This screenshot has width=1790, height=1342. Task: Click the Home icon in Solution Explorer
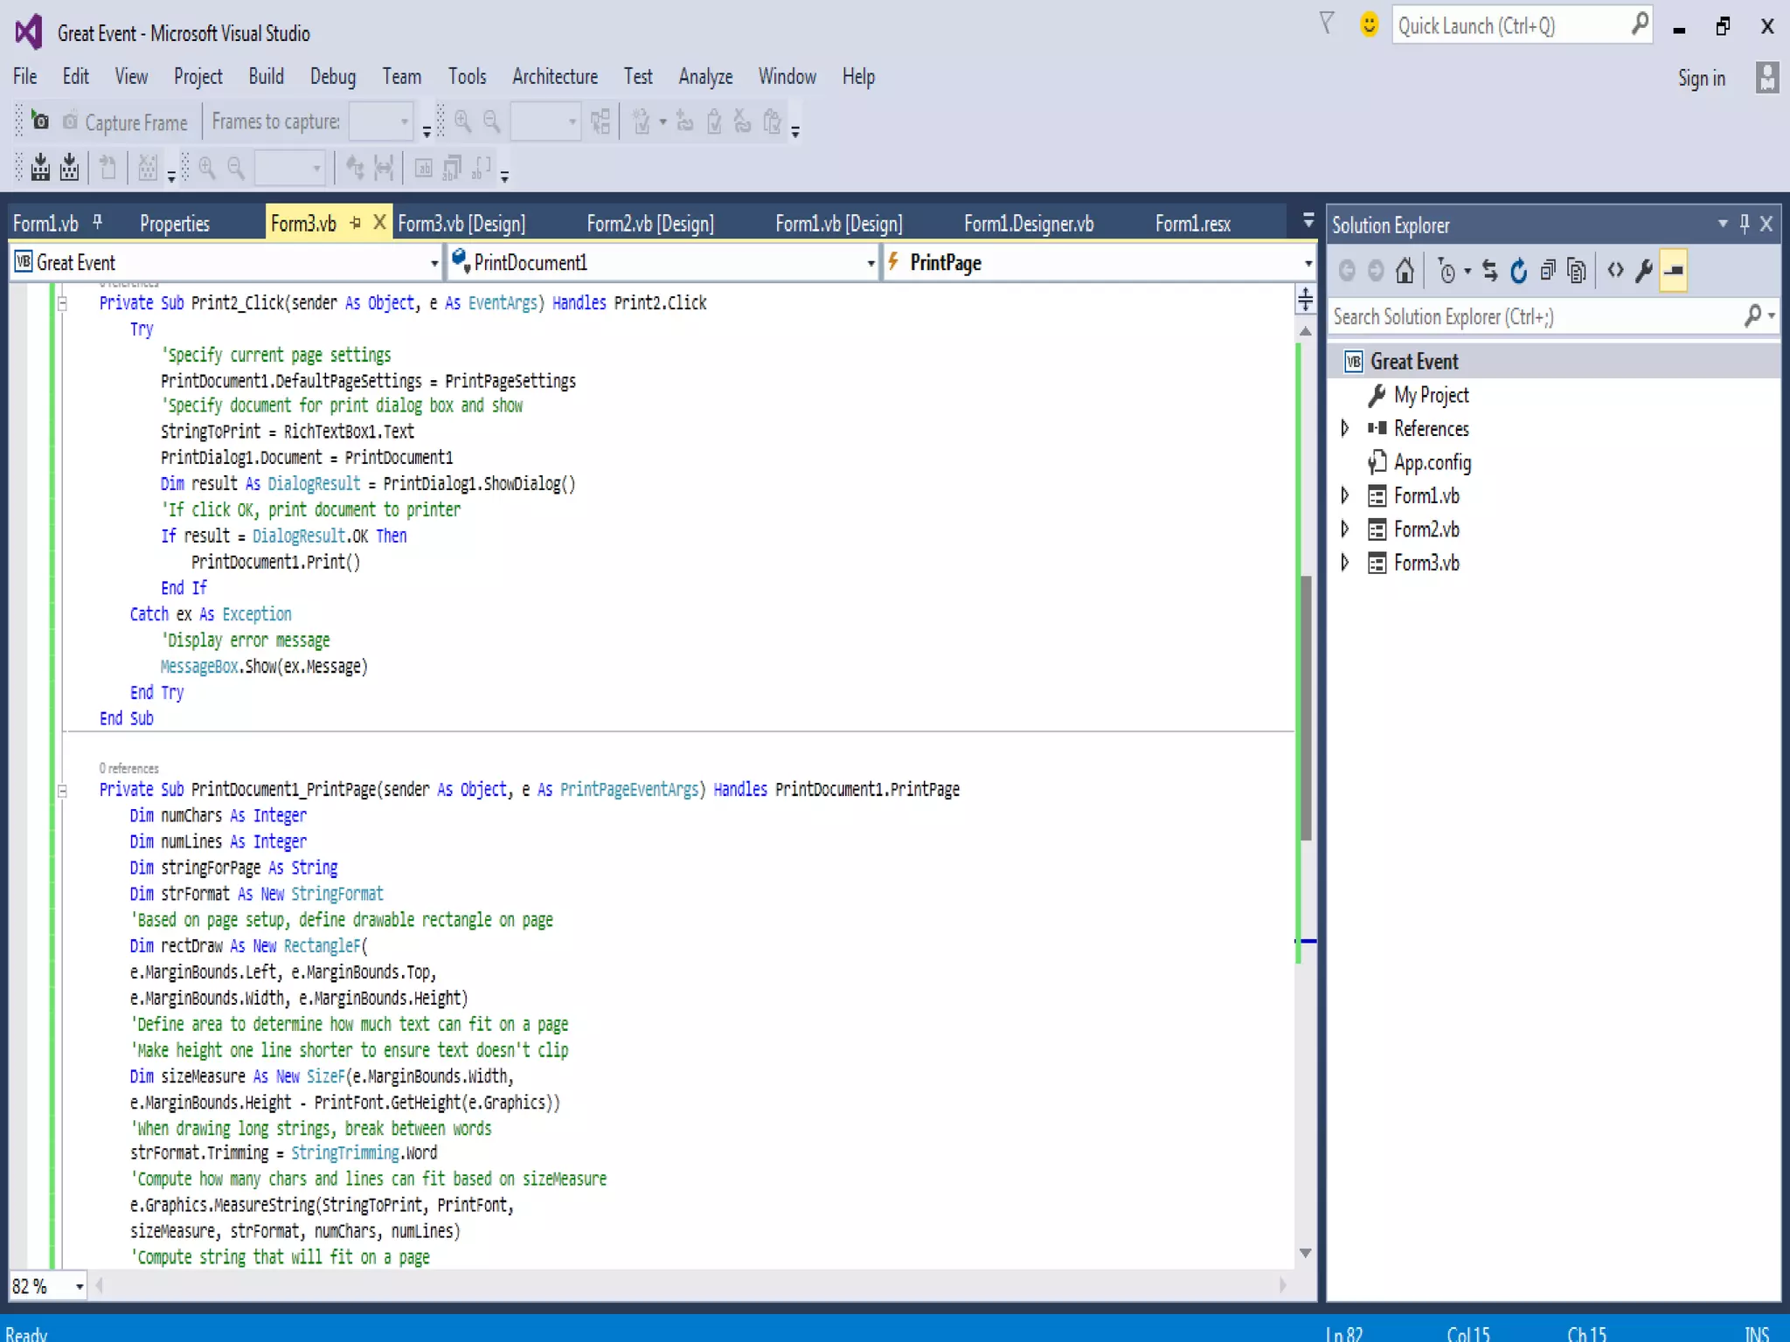click(1405, 271)
